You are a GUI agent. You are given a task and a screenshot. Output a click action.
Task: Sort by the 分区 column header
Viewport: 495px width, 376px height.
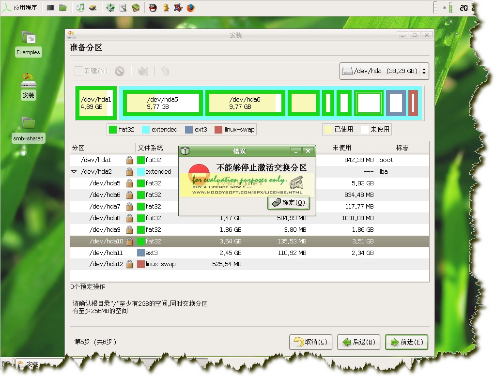point(103,148)
